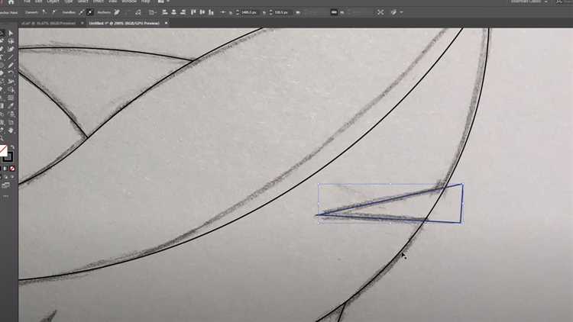This screenshot has height=322, width=573.
Task: Click the Y value stepper arrows
Action: 270,12
